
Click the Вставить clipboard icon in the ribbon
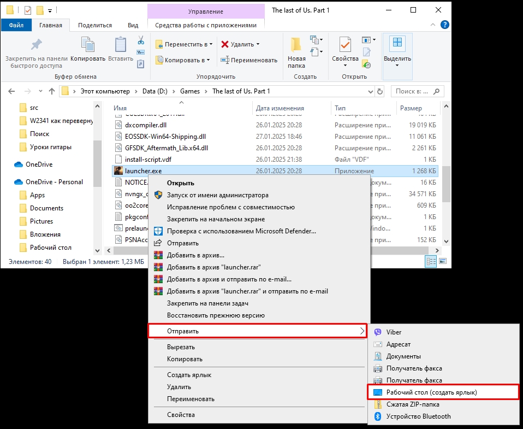click(121, 45)
